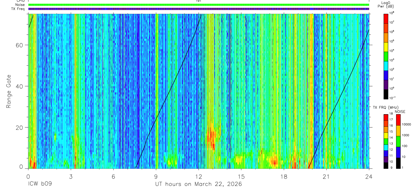Click the purple TX Freq strip above the plot
The image size is (415, 191).
(199, 9)
